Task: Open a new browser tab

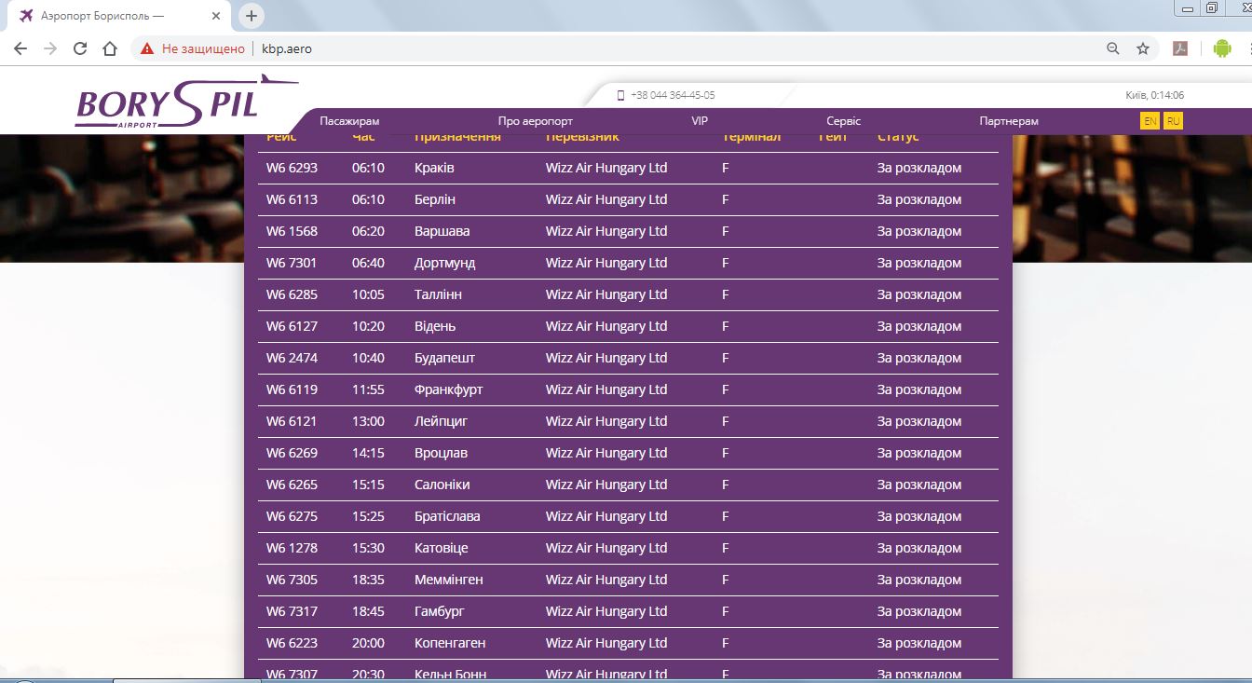Action: click(251, 16)
